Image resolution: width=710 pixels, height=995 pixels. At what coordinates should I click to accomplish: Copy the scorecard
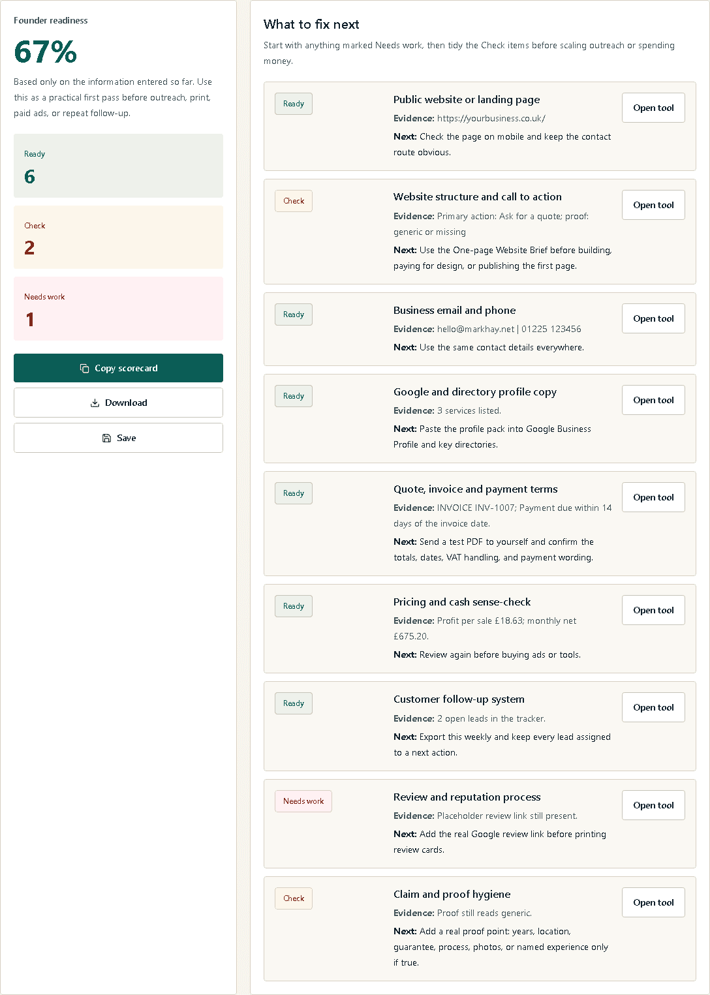point(118,368)
